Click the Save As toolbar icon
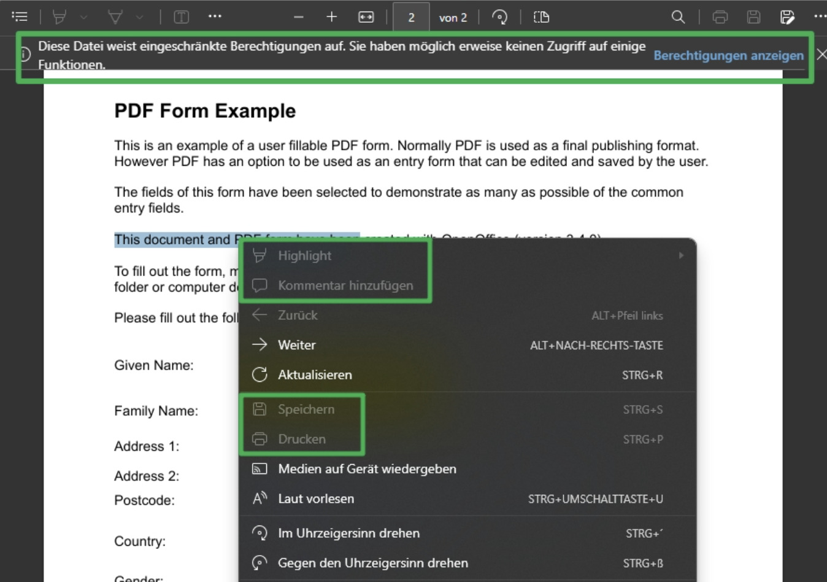 click(x=787, y=17)
